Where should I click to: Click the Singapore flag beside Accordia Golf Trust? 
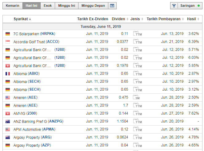(8, 42)
